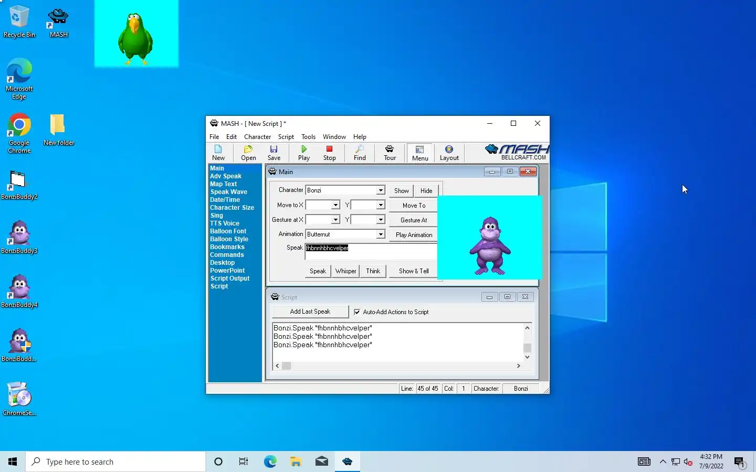
Task: Click the Add Last Speak button
Action: tap(310, 312)
